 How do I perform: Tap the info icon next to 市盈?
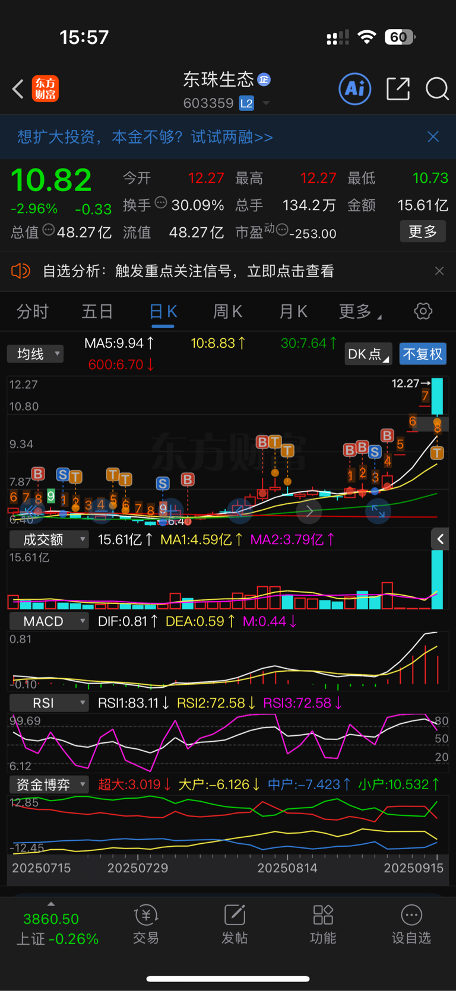pyautogui.click(x=282, y=230)
